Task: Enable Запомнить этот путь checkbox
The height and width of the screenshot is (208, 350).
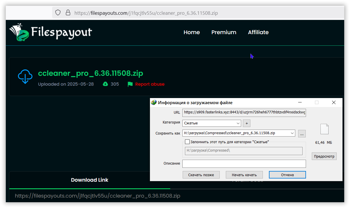Action: point(187,142)
